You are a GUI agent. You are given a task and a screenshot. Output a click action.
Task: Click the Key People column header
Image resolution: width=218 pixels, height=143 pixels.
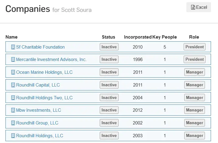(164, 37)
